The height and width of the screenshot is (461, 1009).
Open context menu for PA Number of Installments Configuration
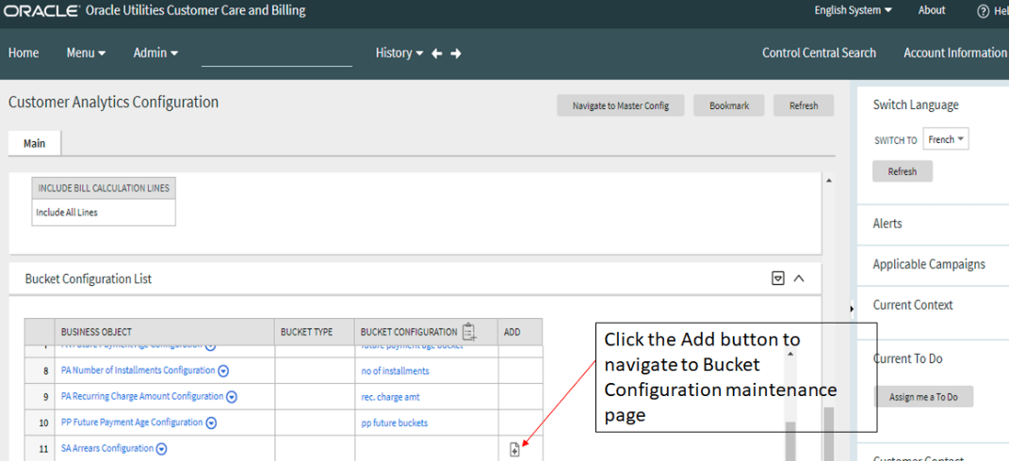pos(223,371)
